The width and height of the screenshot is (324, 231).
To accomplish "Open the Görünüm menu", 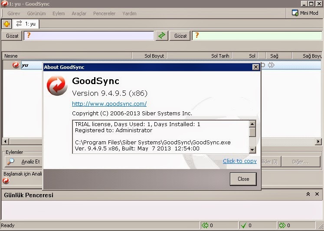I will (x=36, y=13).
